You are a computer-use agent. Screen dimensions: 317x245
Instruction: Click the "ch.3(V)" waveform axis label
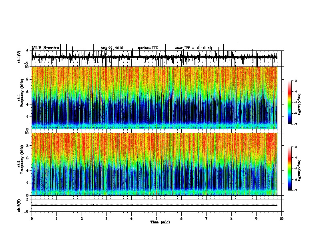[x=19, y=205]
